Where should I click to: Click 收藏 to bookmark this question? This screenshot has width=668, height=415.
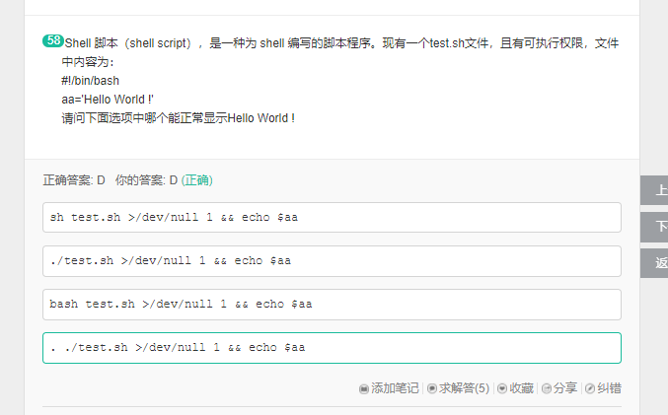[521, 388]
